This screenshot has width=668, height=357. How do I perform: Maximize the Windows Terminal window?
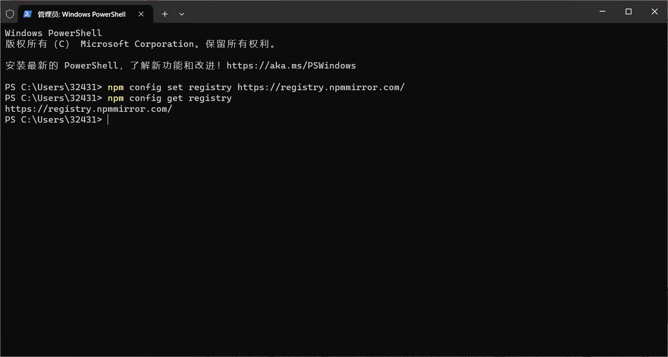pyautogui.click(x=628, y=12)
